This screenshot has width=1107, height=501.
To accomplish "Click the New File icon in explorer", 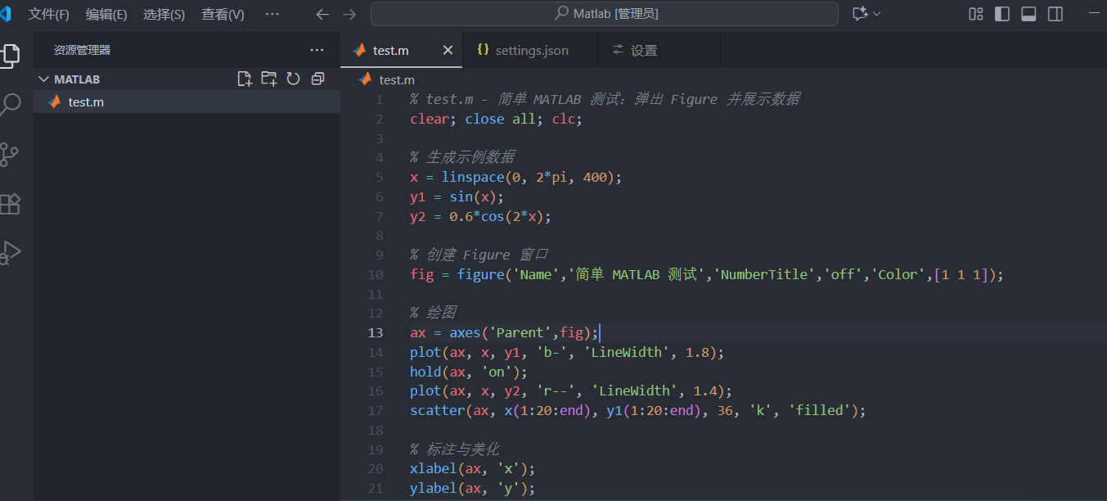I will [244, 79].
